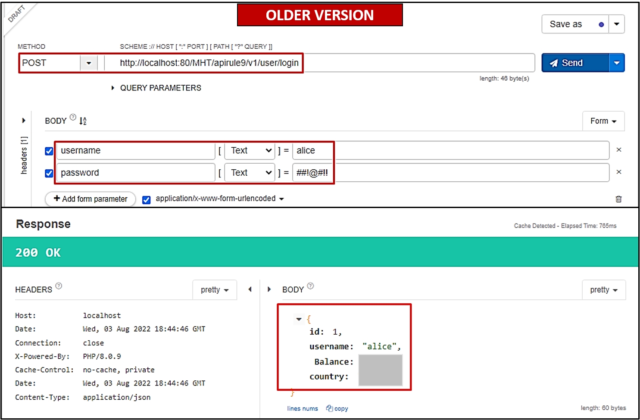The width and height of the screenshot is (640, 420).
Task: Expand the QUERY PARAMETERS section
Action: 113,88
